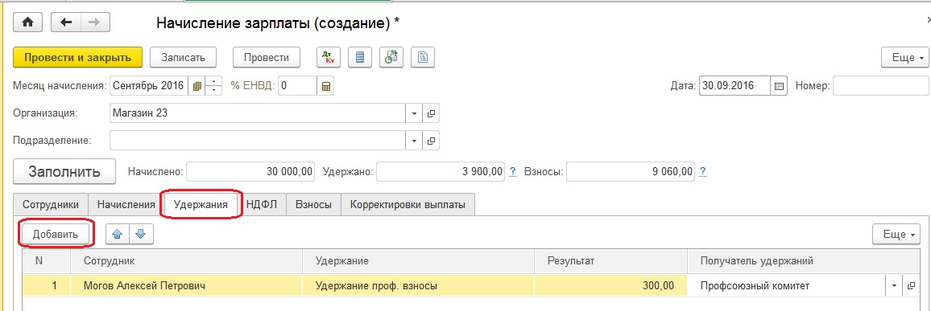The height and width of the screenshot is (311, 931).
Task: Expand the Организация dropdown list
Action: click(414, 113)
